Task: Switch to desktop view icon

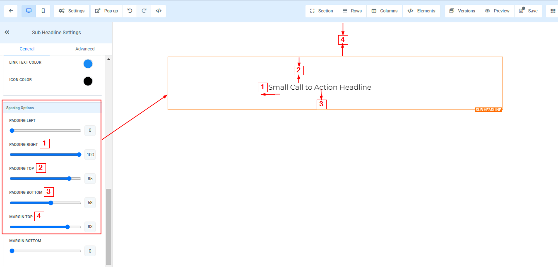Action: pos(29,11)
